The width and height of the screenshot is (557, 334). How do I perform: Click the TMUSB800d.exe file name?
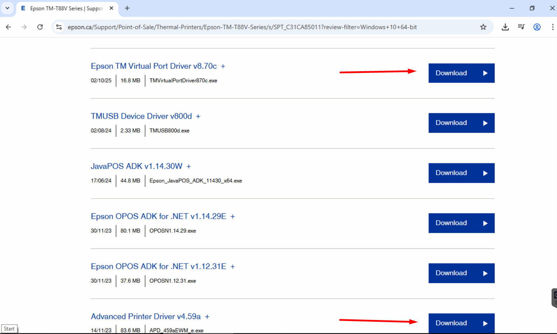click(x=169, y=131)
